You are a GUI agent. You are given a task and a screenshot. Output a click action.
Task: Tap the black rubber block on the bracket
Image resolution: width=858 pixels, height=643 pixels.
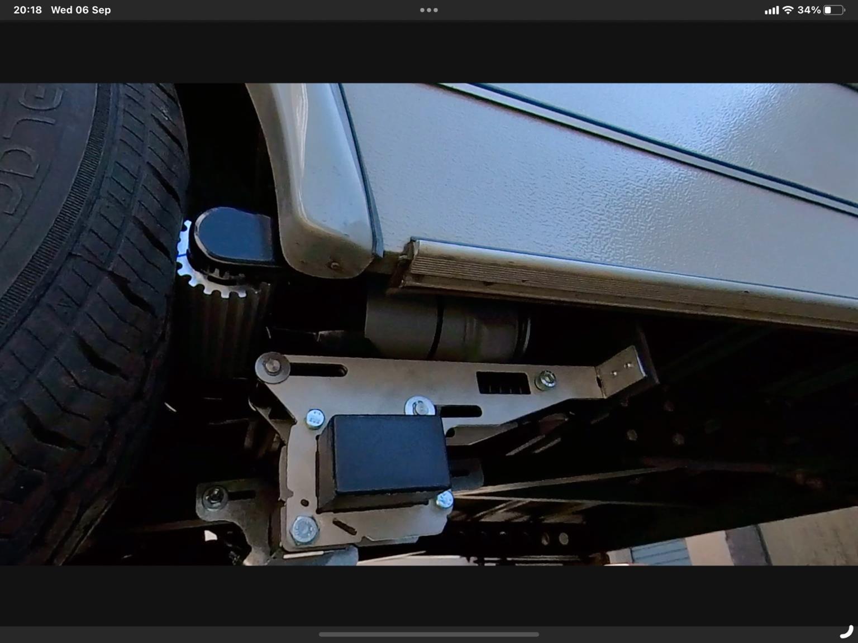384,460
